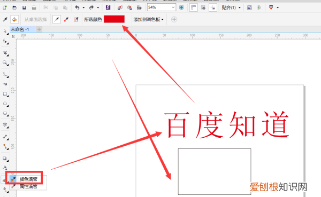Click the Copy icon in the toolbar
The width and height of the screenshot is (321, 197).
pos(56,8)
